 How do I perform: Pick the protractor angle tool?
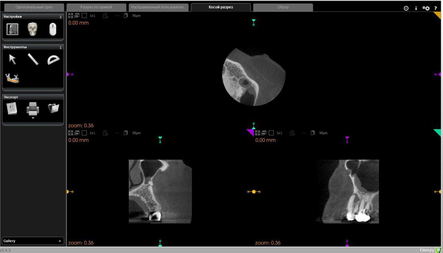coord(53,59)
